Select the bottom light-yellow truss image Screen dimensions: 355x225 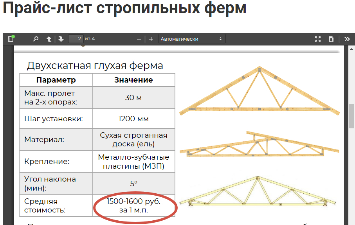pos(258,191)
